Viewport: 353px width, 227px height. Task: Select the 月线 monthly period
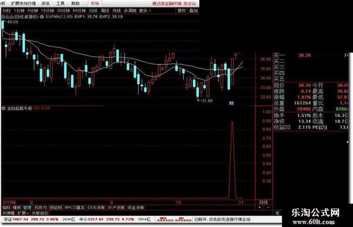(x=117, y=10)
